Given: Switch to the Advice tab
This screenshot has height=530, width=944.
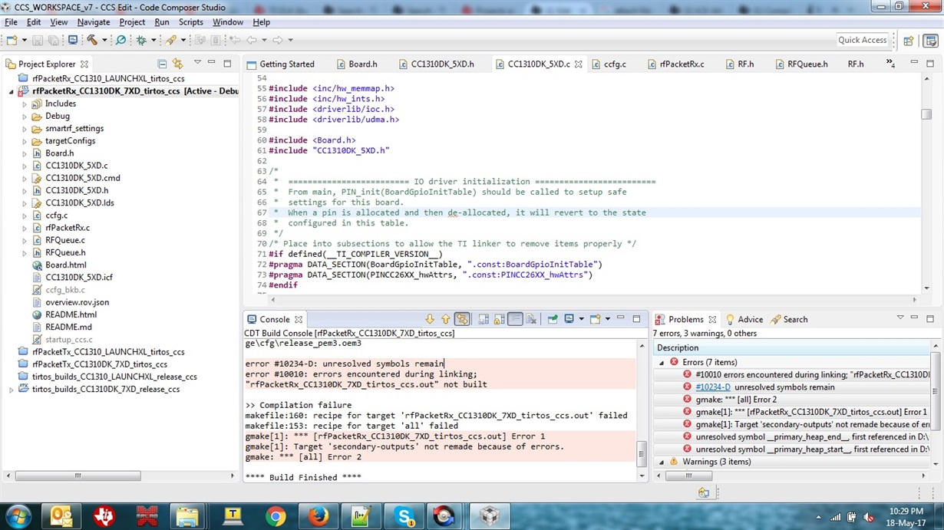Looking at the screenshot, I should 744,320.
